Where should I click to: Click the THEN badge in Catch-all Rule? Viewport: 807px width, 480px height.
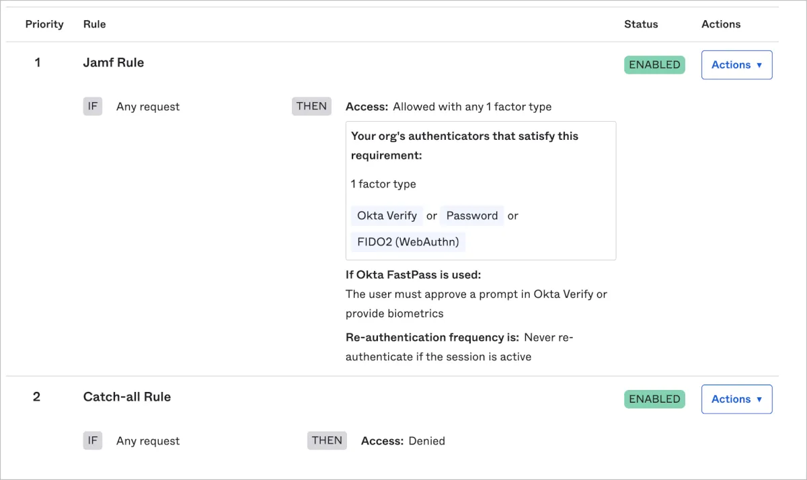[x=327, y=440]
